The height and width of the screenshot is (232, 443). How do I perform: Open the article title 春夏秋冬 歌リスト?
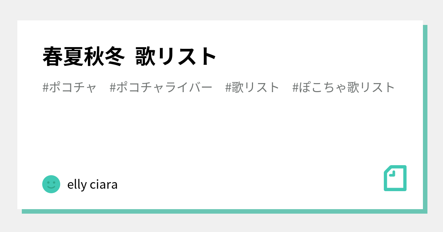pos(130,56)
